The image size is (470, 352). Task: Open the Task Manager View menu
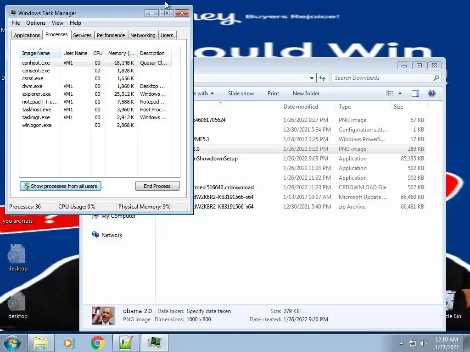click(57, 23)
